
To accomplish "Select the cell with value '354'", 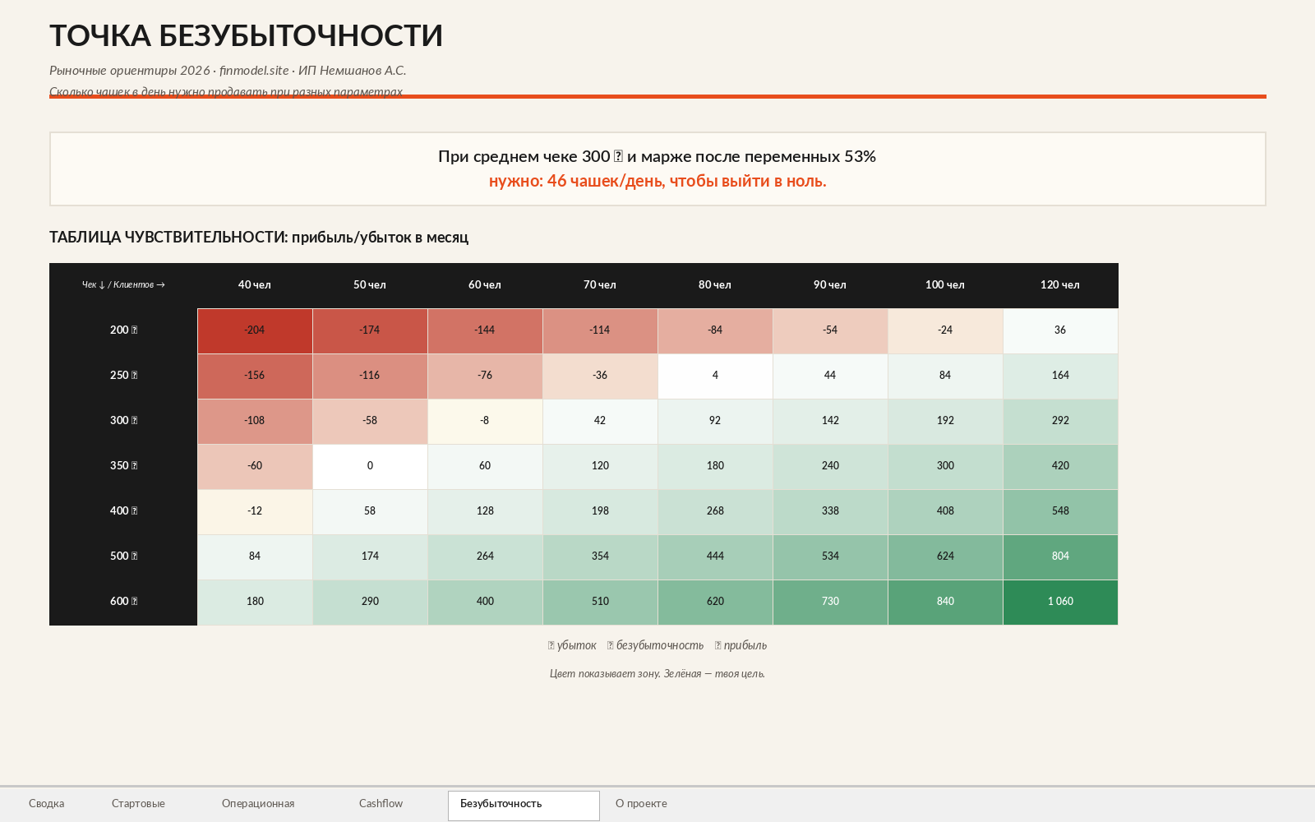I will tap(600, 556).
